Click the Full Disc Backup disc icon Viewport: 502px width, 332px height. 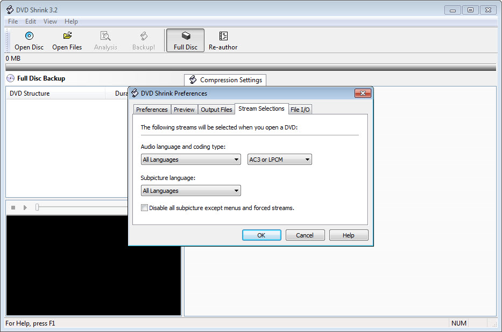(11, 78)
